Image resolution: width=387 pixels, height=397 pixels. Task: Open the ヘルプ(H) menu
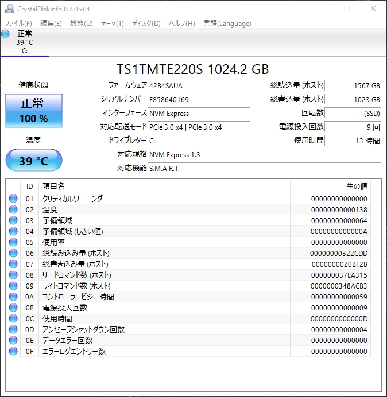click(x=181, y=24)
